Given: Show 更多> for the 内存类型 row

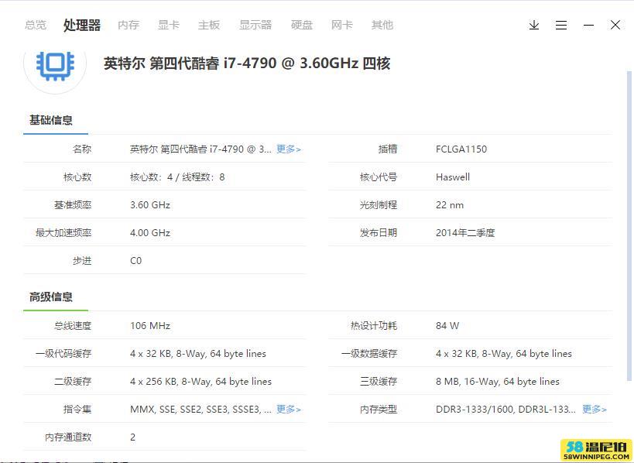Looking at the screenshot, I should pos(595,410).
